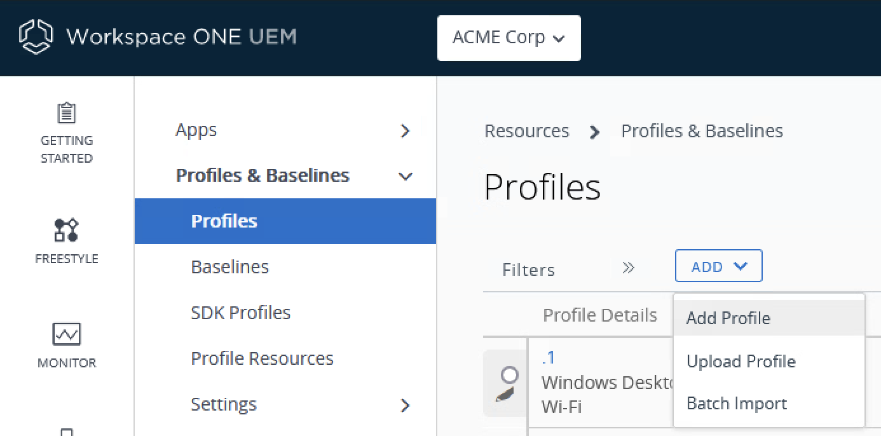The image size is (881, 436).
Task: Open the Baselines page
Action: coord(229,267)
